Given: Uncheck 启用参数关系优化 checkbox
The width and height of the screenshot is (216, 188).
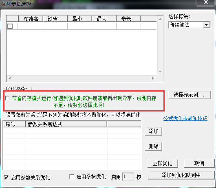Looking at the screenshot, I should click(7, 177).
